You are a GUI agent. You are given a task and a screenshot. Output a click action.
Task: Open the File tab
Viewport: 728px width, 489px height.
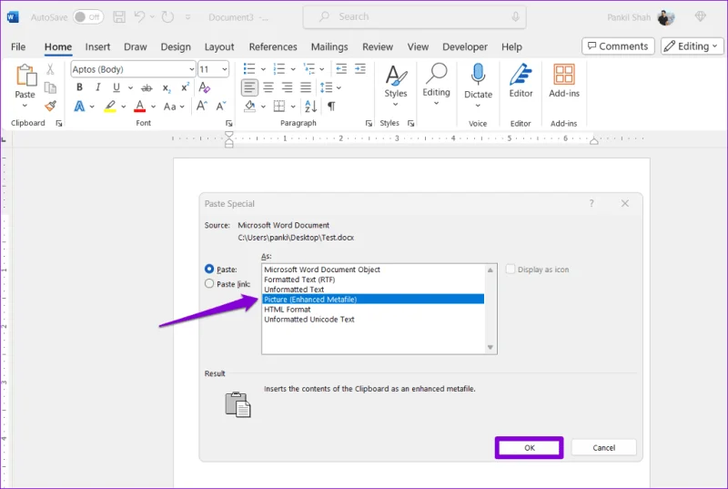coord(18,47)
